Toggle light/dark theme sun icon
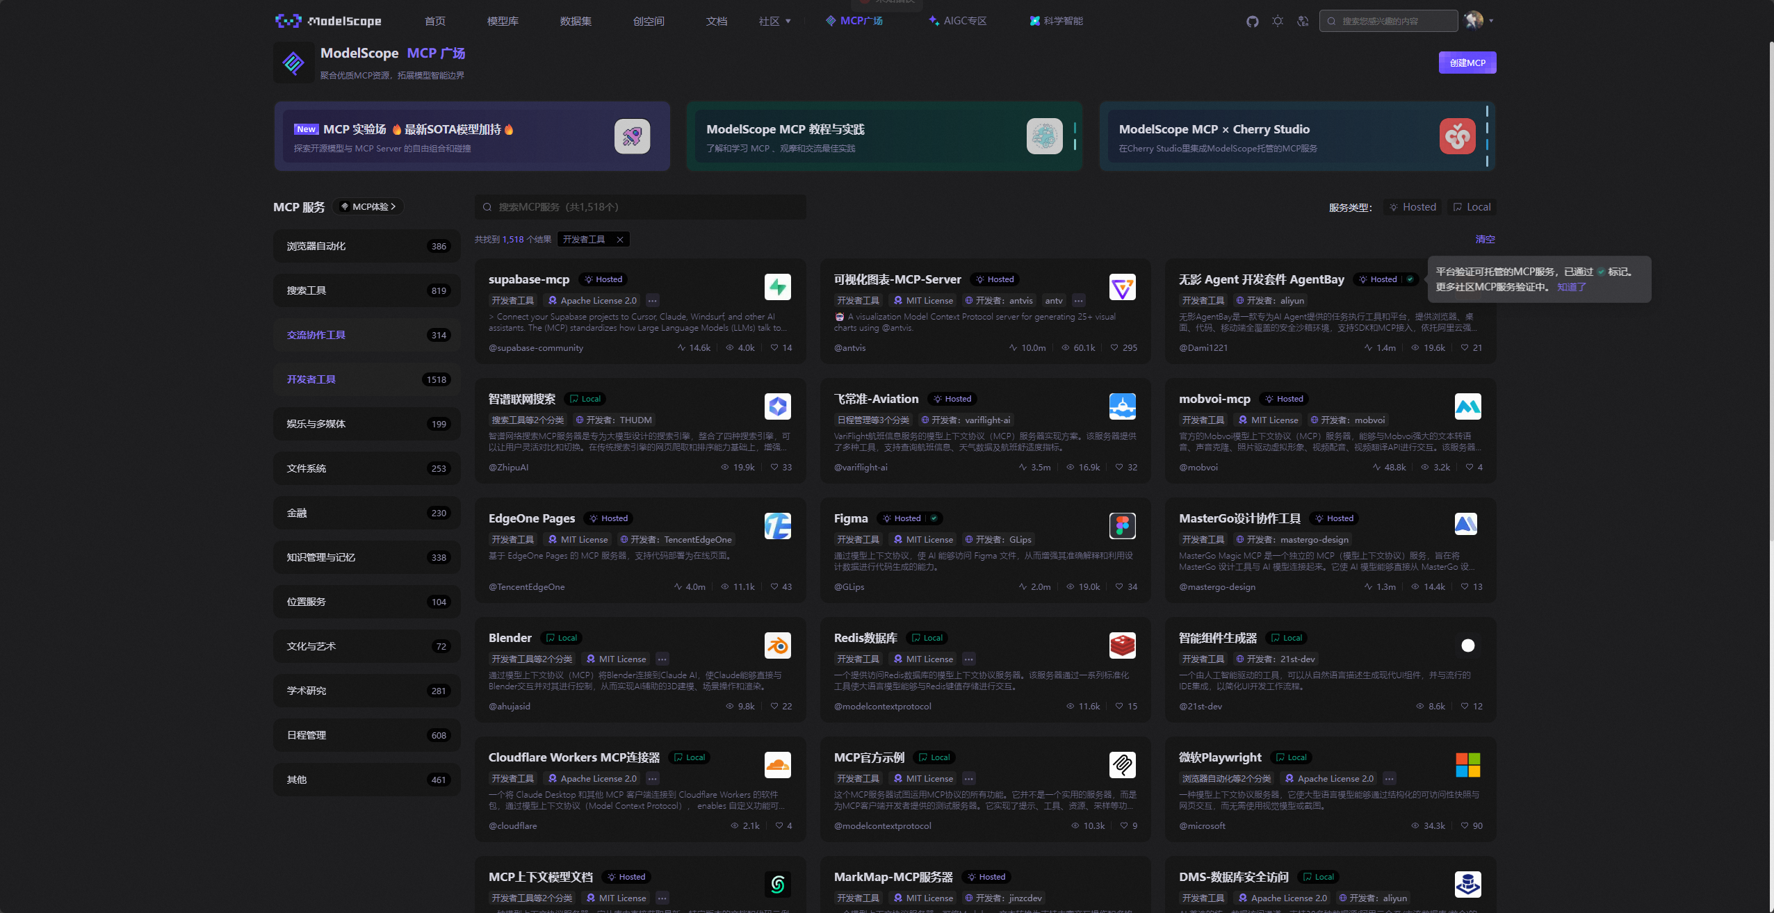This screenshot has width=1774, height=913. 1277,22
